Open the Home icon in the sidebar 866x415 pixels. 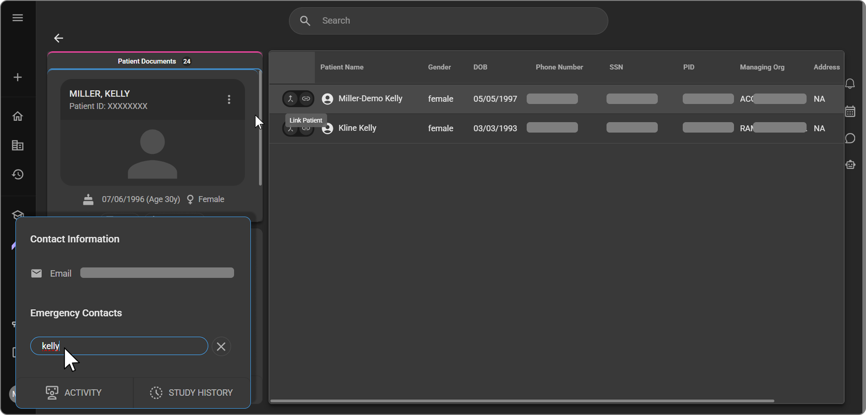coord(18,116)
